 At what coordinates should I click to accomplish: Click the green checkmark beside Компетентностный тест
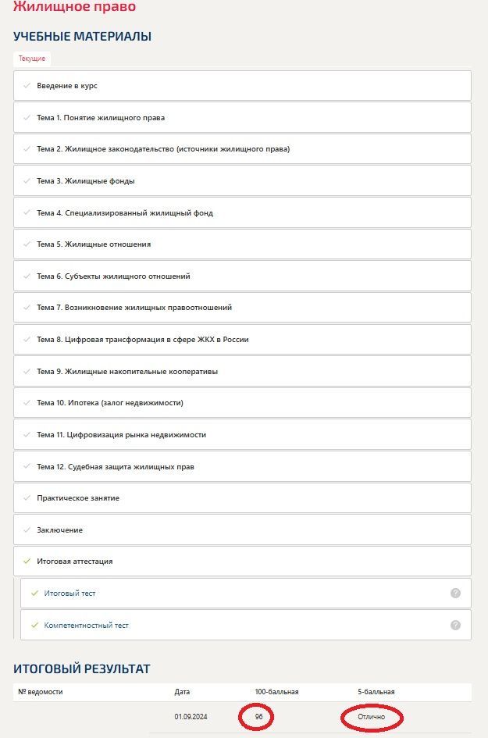click(x=34, y=625)
